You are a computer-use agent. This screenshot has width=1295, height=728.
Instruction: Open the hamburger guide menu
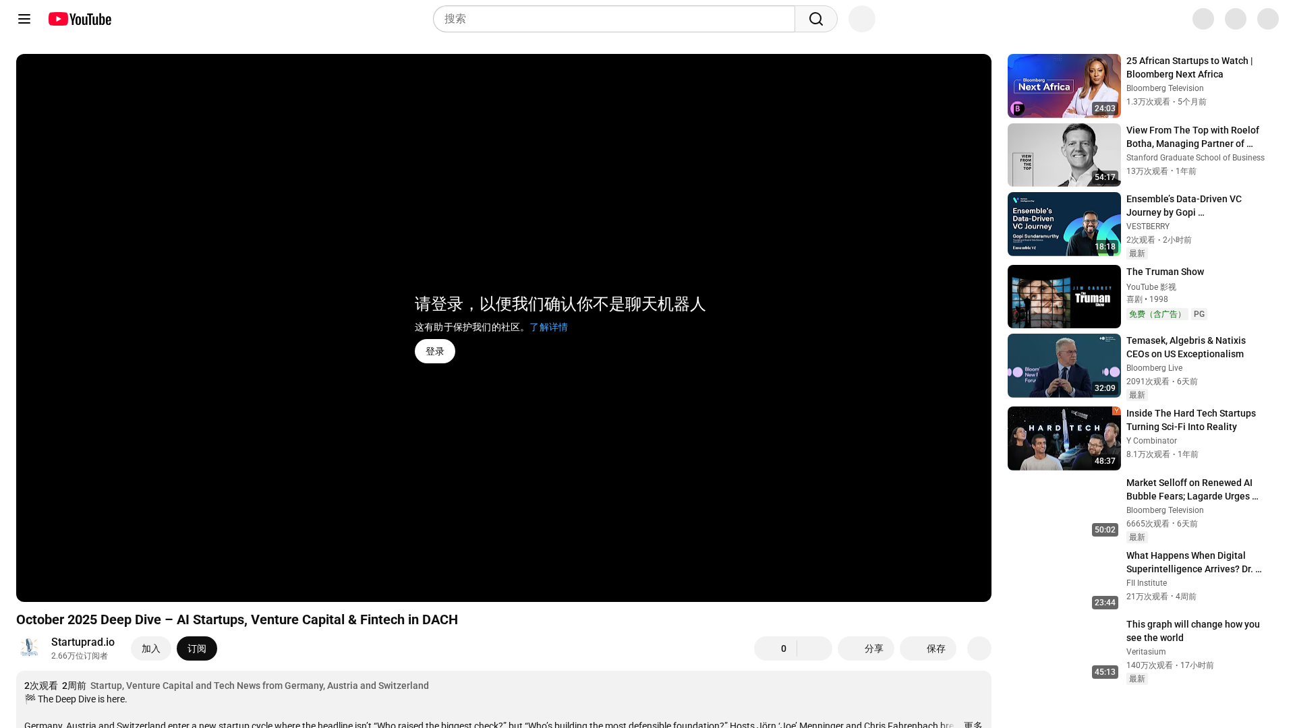[x=24, y=19]
